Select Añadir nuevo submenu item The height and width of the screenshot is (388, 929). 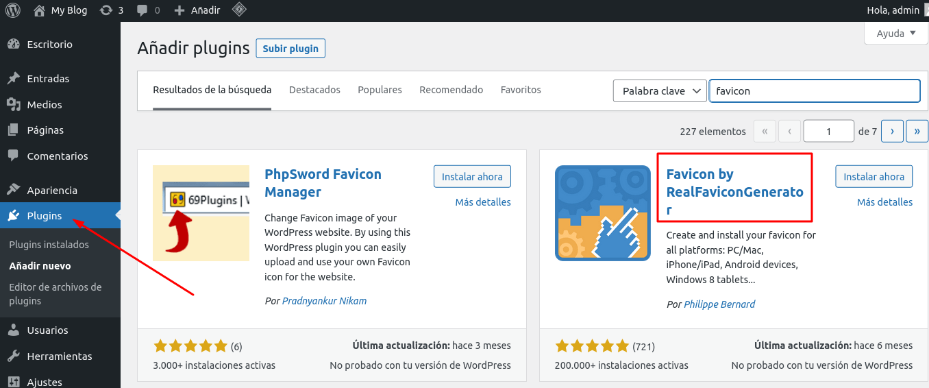point(40,266)
